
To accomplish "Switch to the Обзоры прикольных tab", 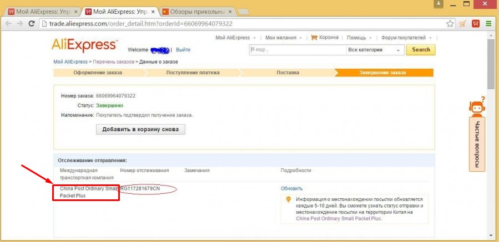I will 196,12.
